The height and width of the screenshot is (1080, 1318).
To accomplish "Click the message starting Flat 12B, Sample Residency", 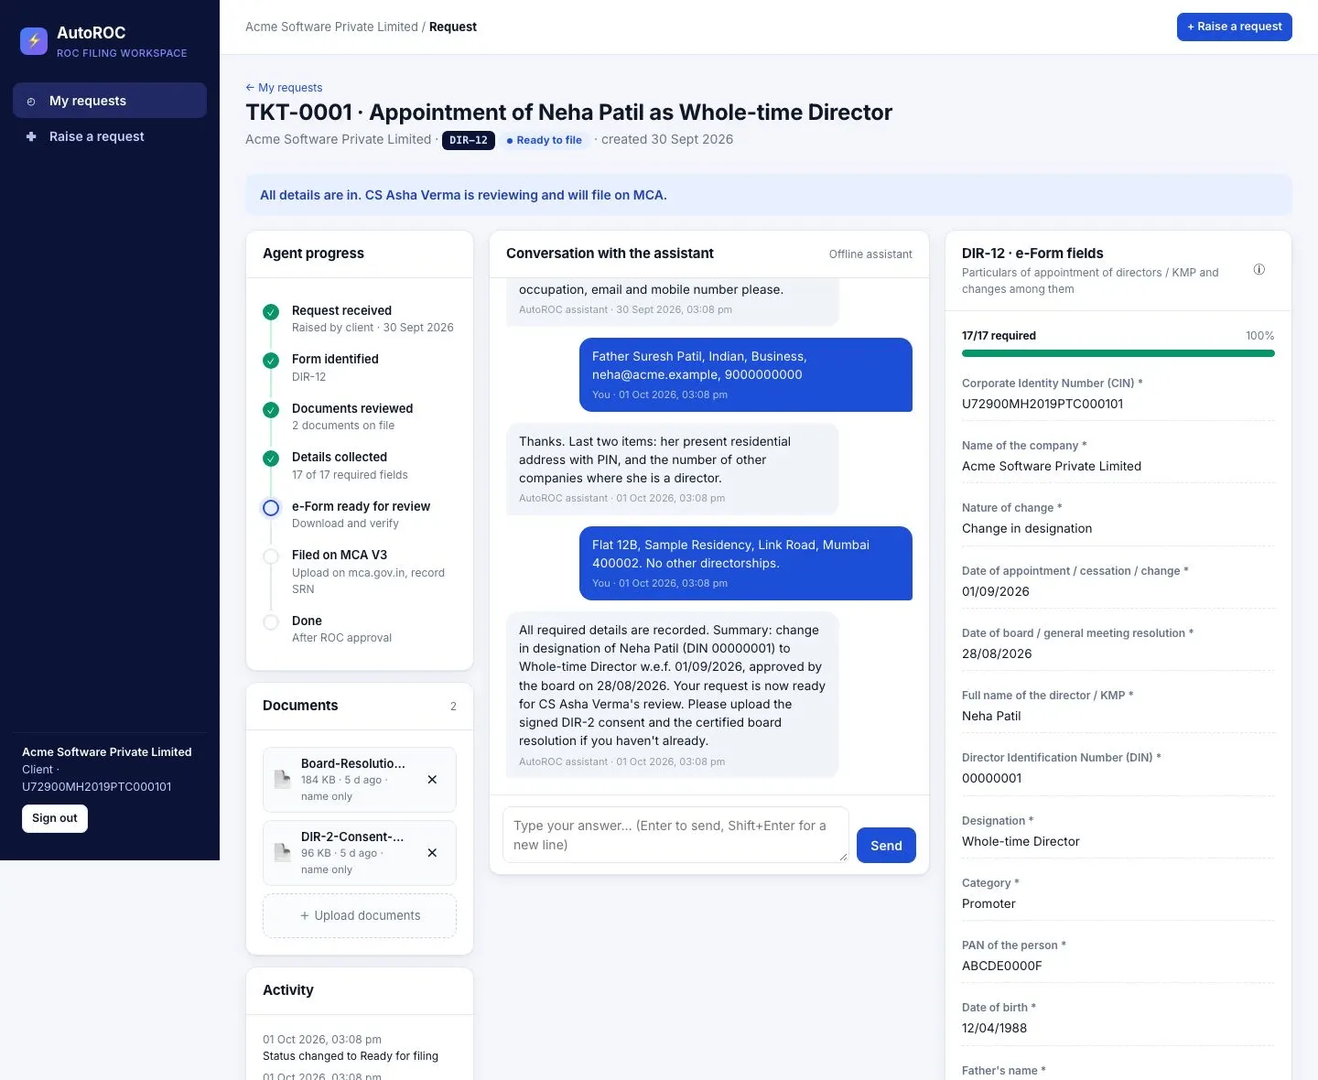I will click(746, 564).
